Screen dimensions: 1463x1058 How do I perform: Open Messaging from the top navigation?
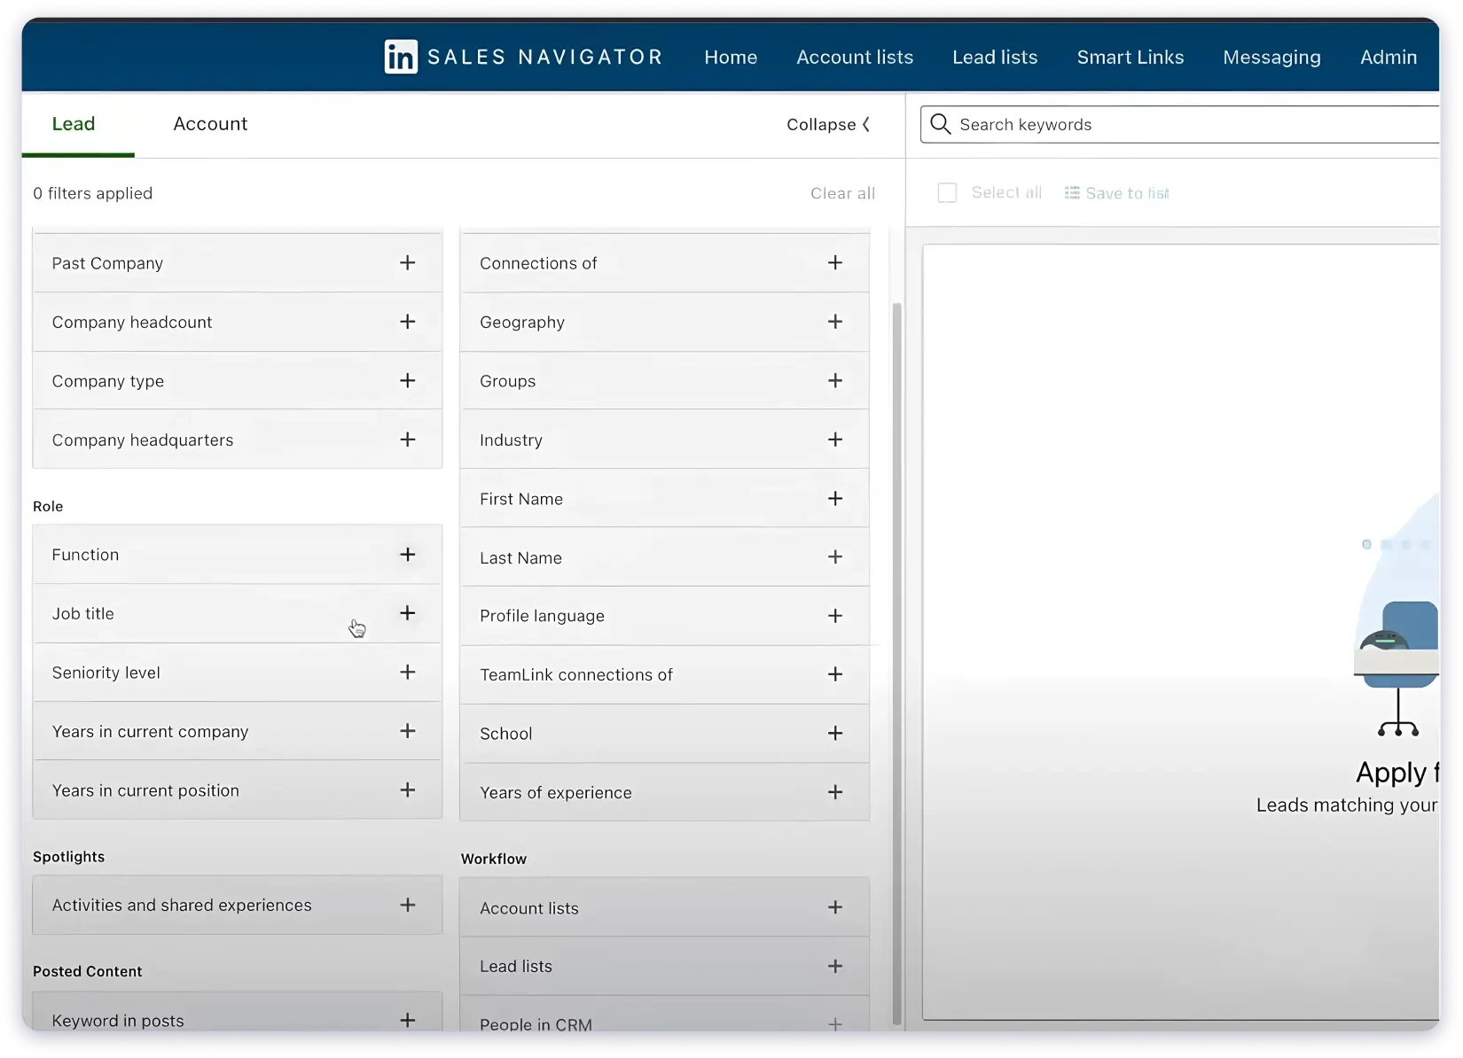tap(1271, 57)
